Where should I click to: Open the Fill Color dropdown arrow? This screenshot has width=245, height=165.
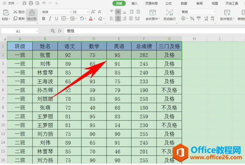point(86,19)
